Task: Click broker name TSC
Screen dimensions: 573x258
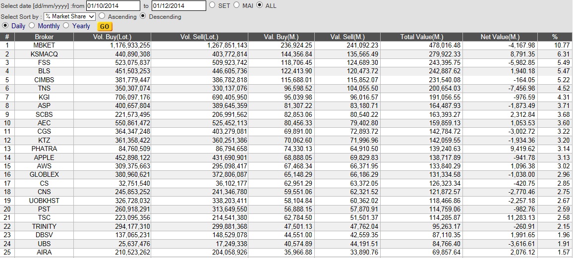Action: click(44, 218)
